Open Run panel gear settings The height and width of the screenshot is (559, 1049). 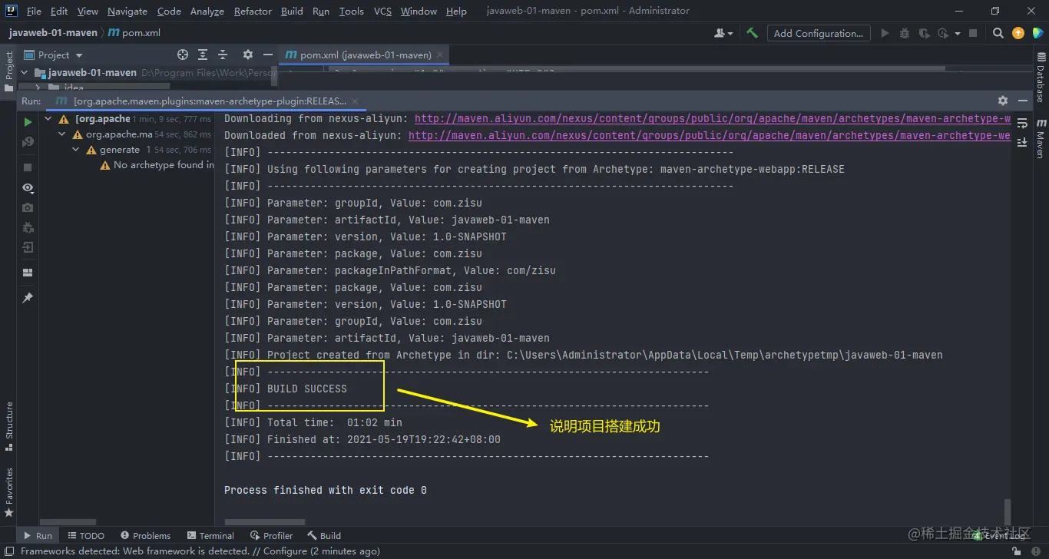[x=1002, y=101]
